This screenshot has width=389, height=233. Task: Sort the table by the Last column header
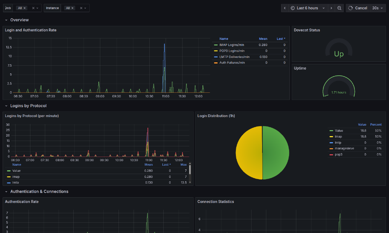(x=280, y=38)
